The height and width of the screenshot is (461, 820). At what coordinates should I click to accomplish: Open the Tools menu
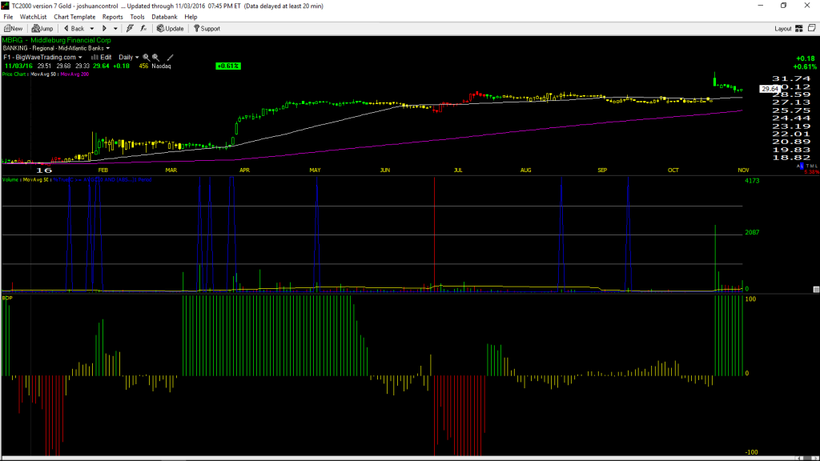(x=137, y=17)
